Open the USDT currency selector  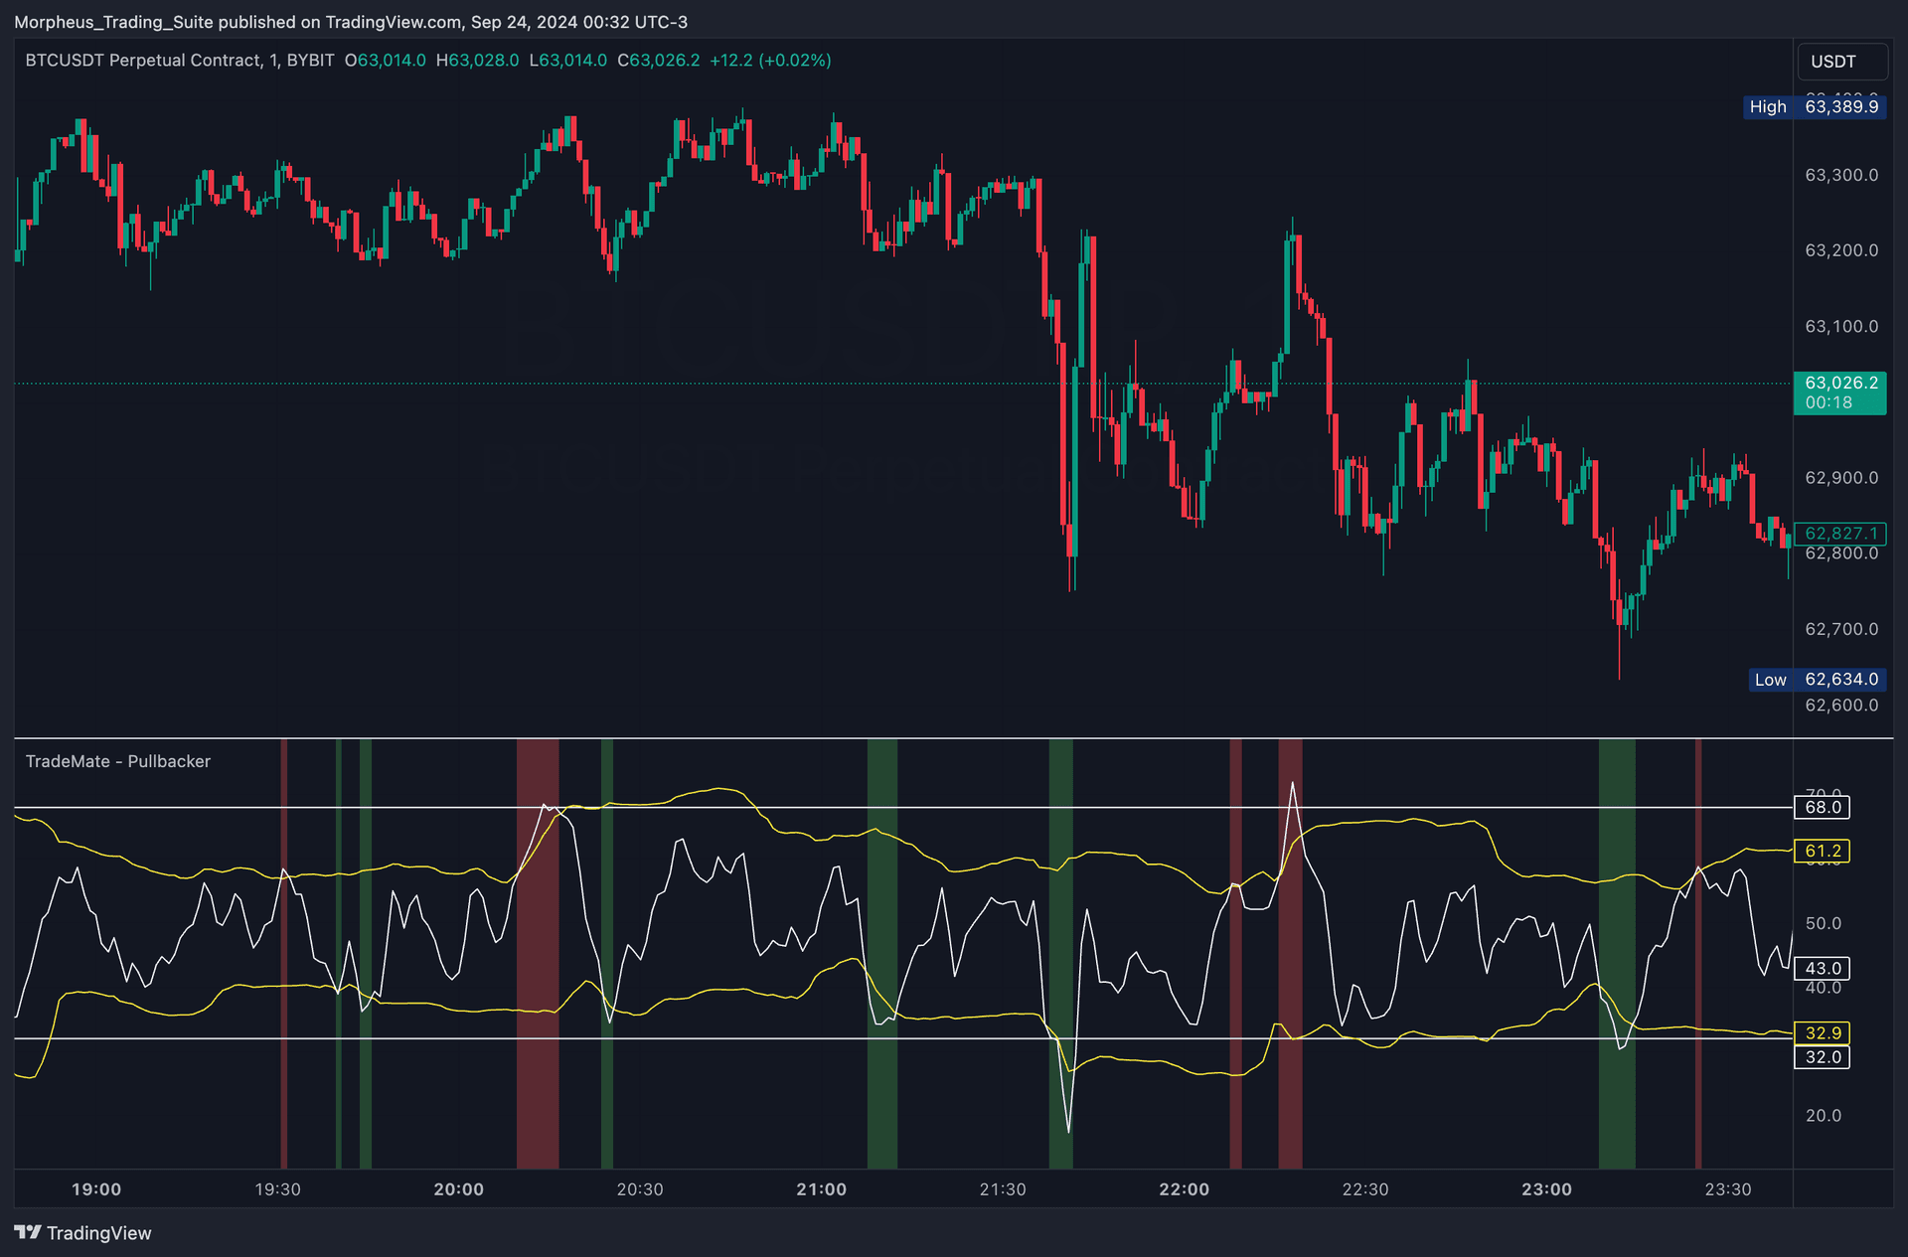point(1840,62)
